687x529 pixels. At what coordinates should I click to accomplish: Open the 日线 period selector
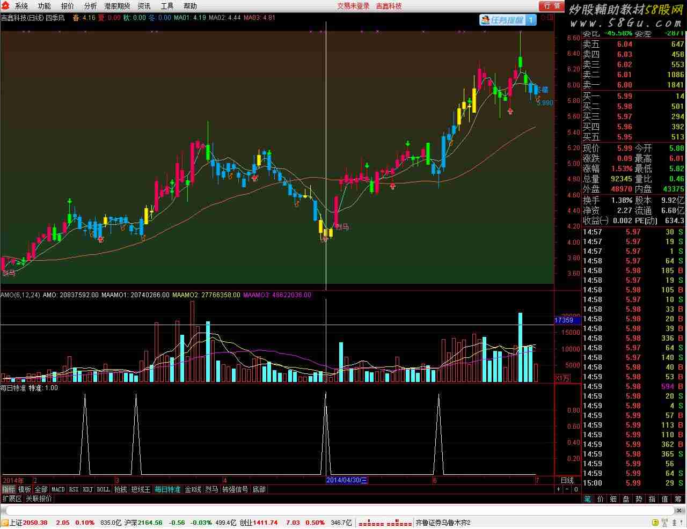click(x=567, y=480)
